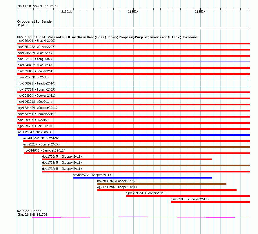
Task: Select nsv820987 (Ju2010) label
Action: coord(33,120)
